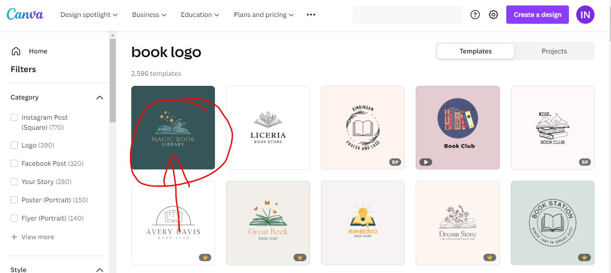The width and height of the screenshot is (611, 273).
Task: Click the Canva logo
Action: pyautogui.click(x=25, y=14)
